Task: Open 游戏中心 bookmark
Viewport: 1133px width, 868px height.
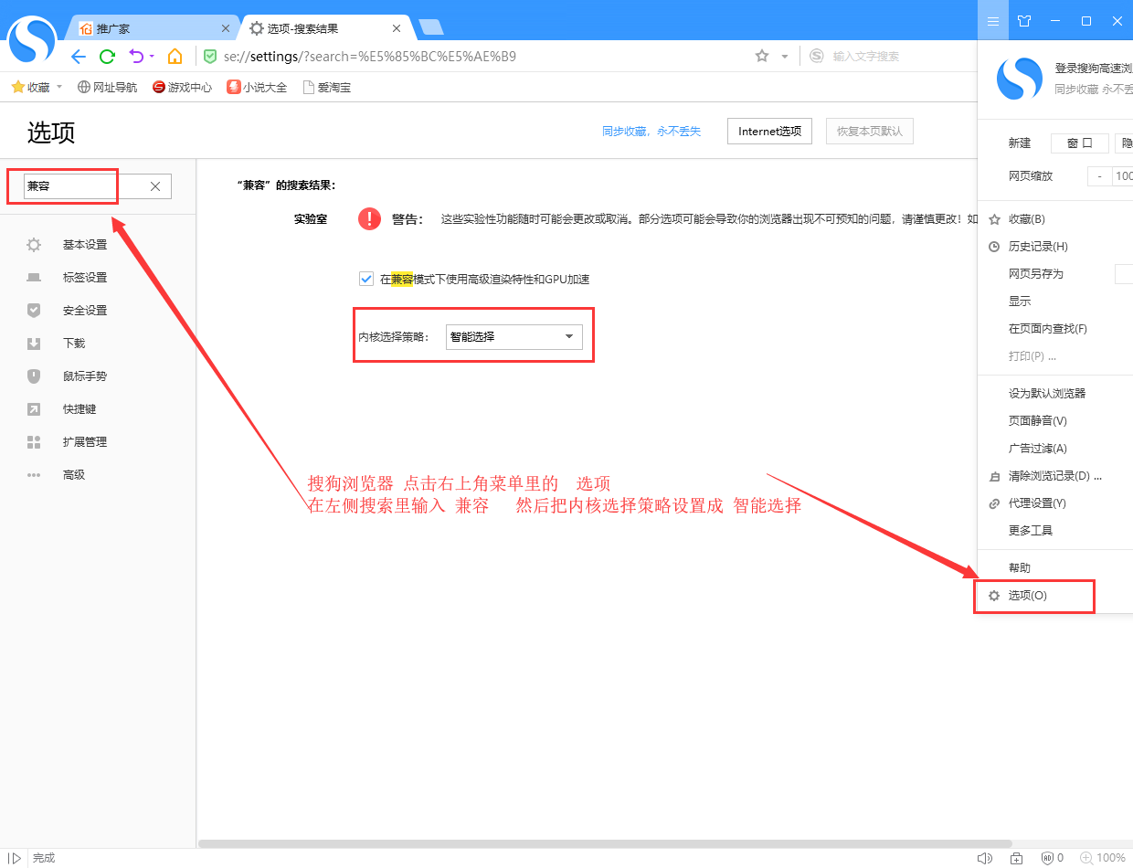Action: coord(182,88)
